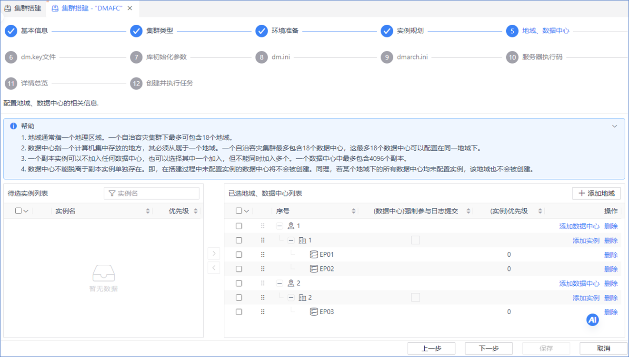Click the building icon of data center 1
This screenshot has width=629, height=357.
pyautogui.click(x=302, y=241)
